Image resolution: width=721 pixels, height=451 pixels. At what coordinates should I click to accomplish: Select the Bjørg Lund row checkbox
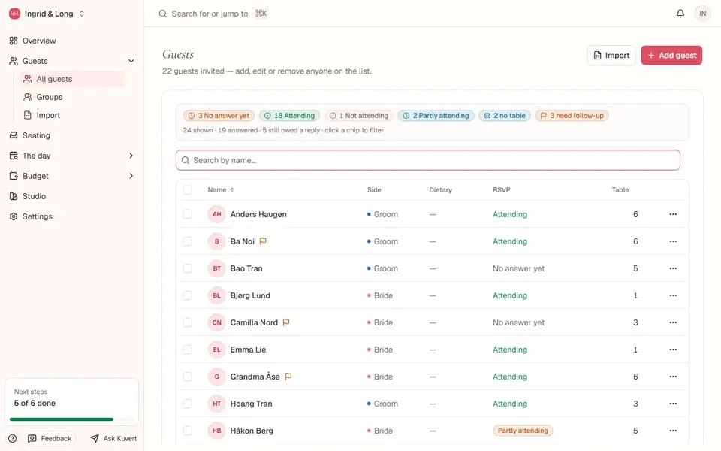[x=188, y=295]
